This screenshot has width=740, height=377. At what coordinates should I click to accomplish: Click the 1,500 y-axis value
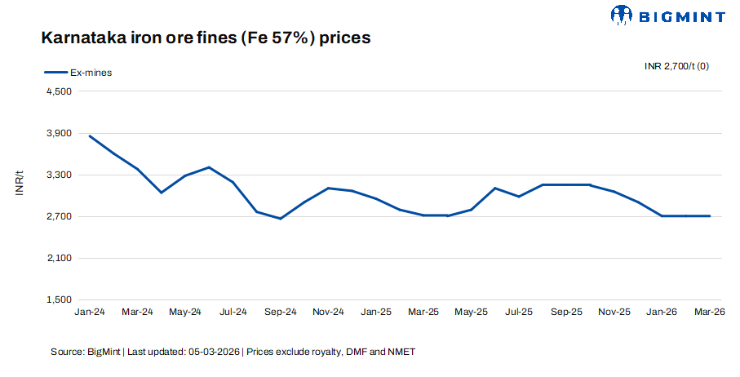click(x=60, y=299)
